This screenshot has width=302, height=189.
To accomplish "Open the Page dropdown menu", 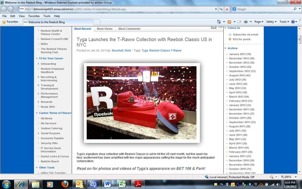I will [259, 22].
